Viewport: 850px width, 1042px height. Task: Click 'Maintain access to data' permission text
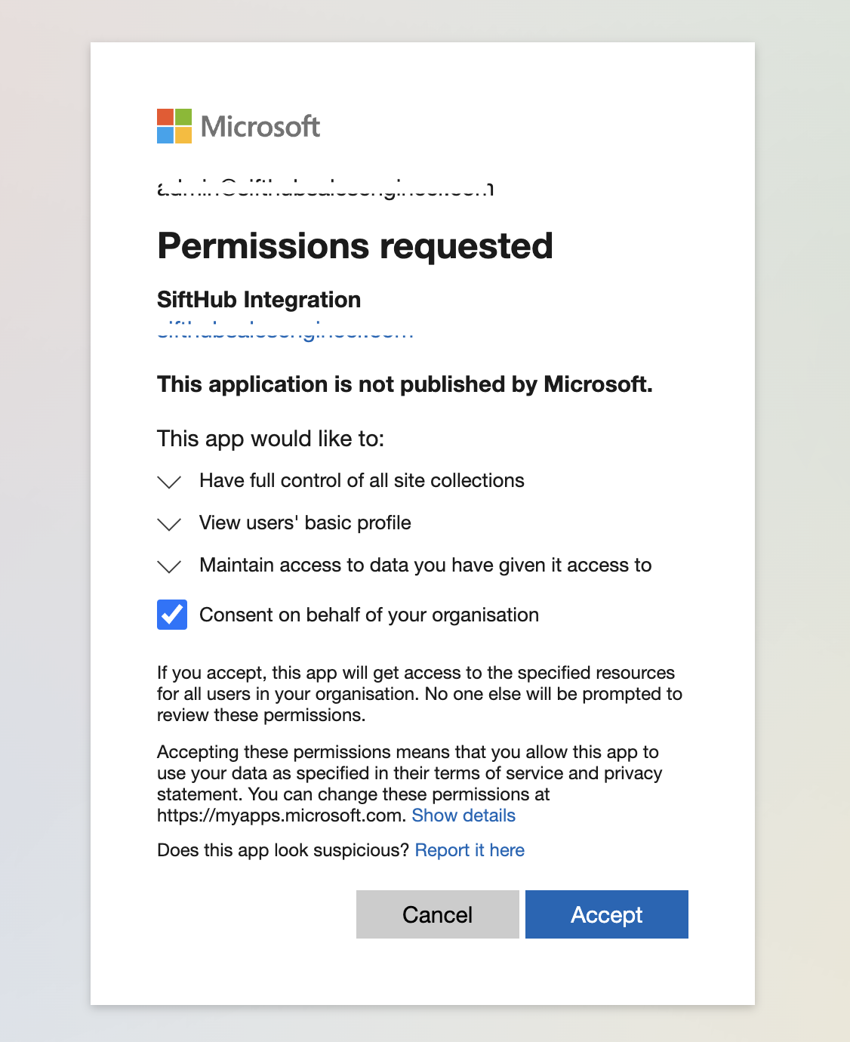click(x=425, y=566)
